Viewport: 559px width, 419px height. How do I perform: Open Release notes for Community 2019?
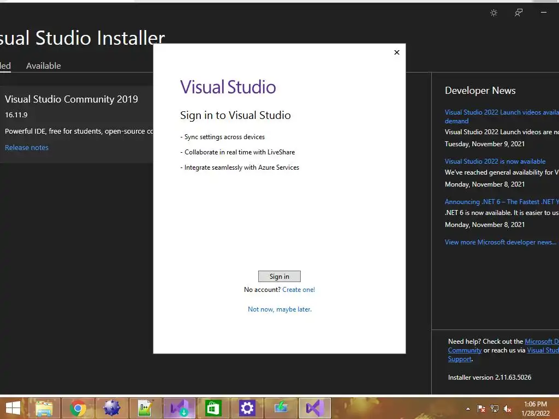tap(27, 147)
